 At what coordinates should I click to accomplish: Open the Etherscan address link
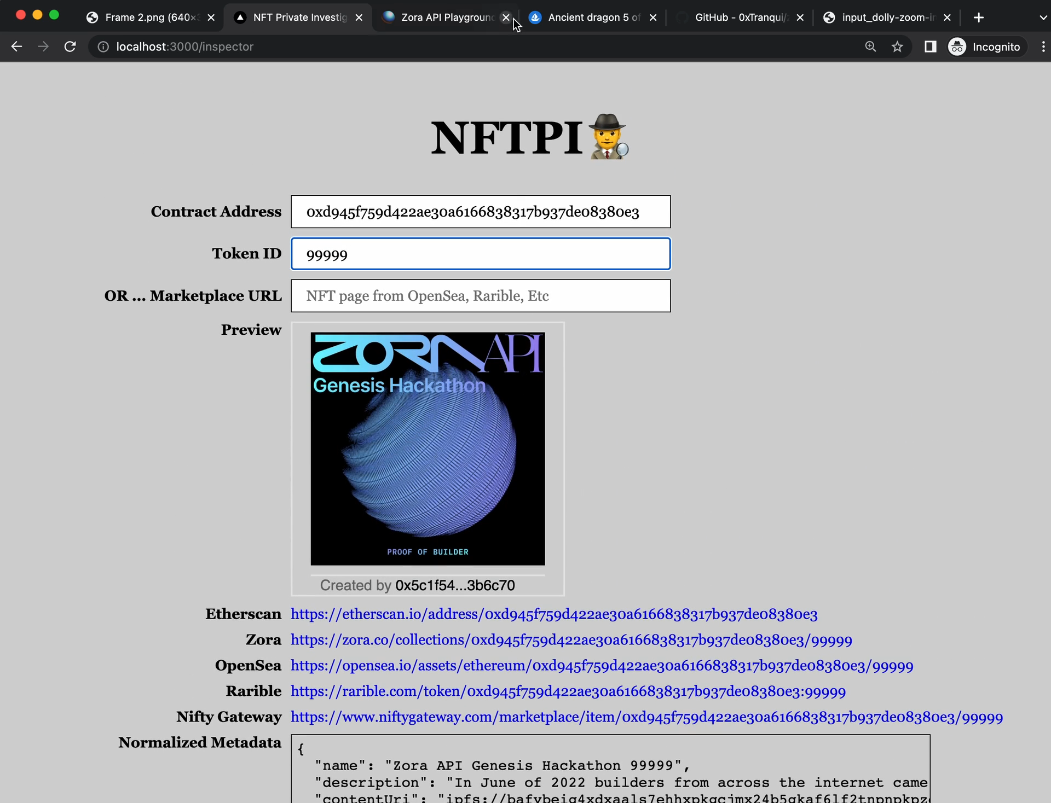point(554,614)
